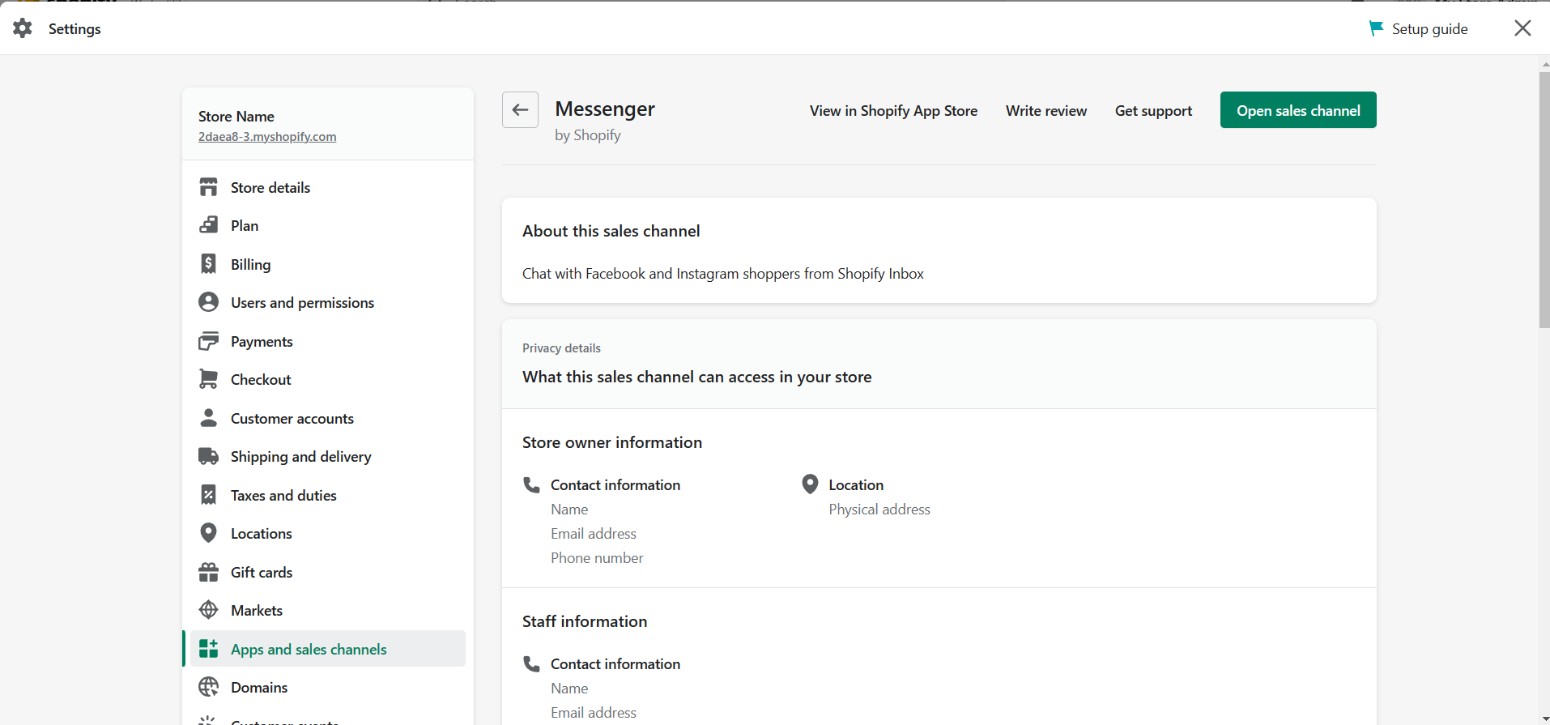Click the Messenger app title

click(x=605, y=109)
